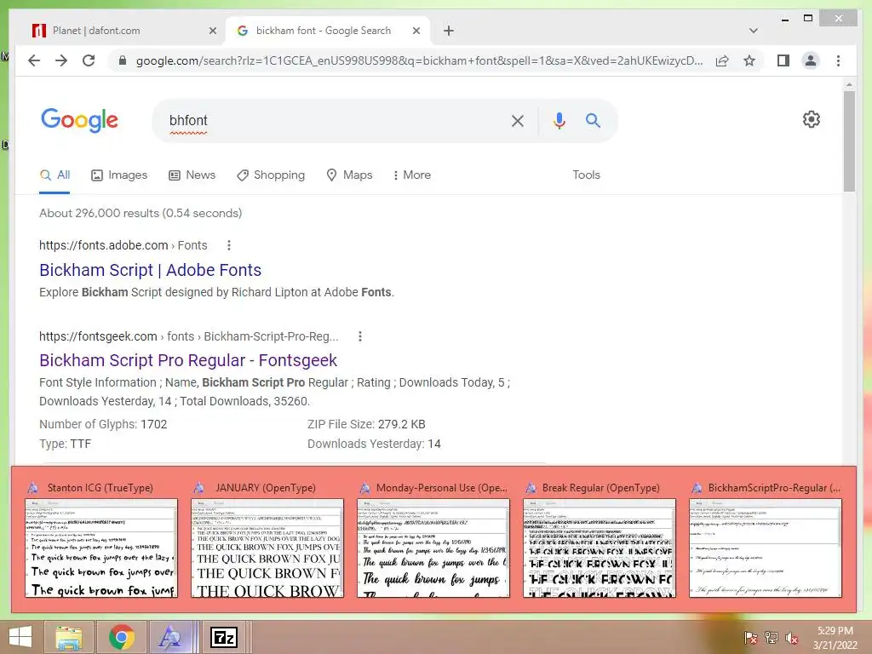The image size is (872, 654).
Task: Switch to Maps results
Action: 349,175
